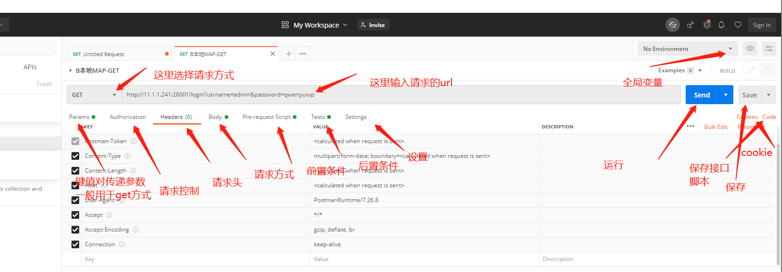Switch to the Params tab

[82, 117]
